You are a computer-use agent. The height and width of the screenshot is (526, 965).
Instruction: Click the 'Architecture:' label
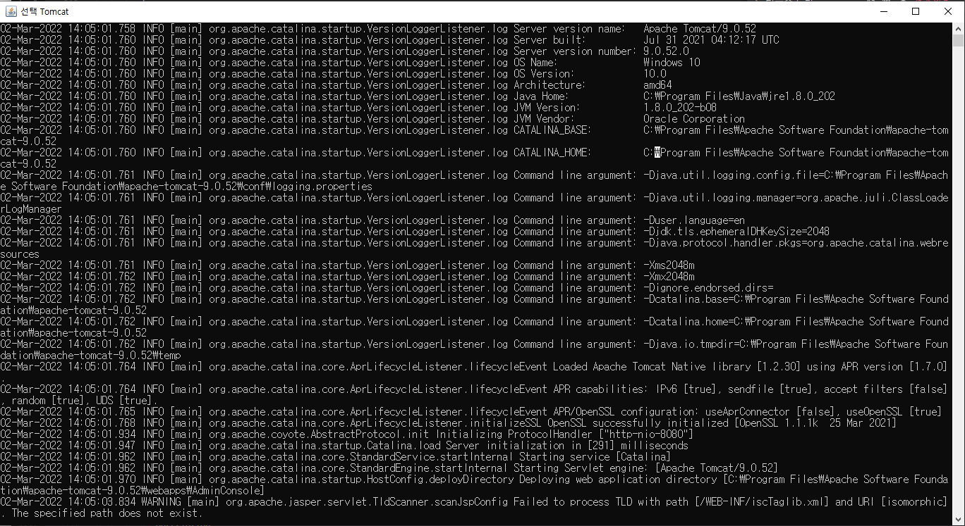click(x=550, y=85)
